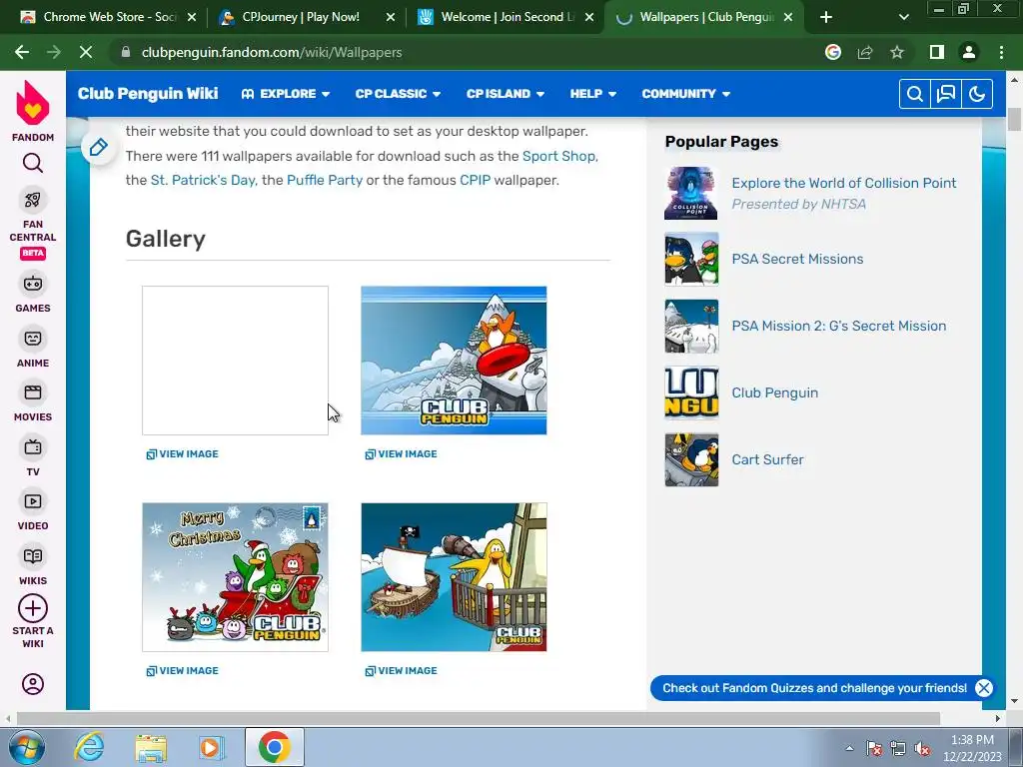Open Chrome three-dot menu
The image size is (1023, 767).
1001,52
